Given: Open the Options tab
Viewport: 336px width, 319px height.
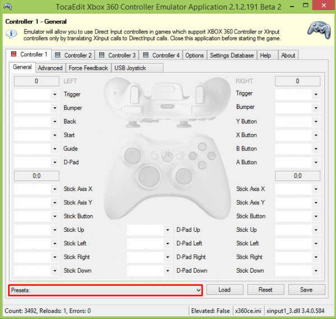Looking at the screenshot, I should (x=194, y=55).
